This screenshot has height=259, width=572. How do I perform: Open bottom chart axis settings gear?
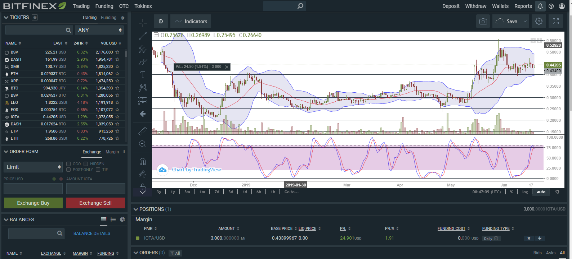[557, 192]
